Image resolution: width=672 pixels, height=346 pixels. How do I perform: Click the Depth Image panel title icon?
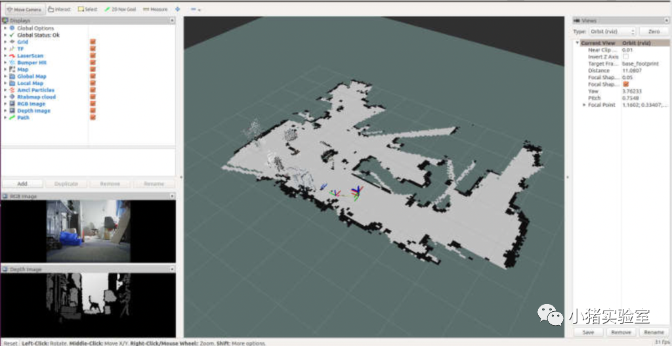click(5, 269)
